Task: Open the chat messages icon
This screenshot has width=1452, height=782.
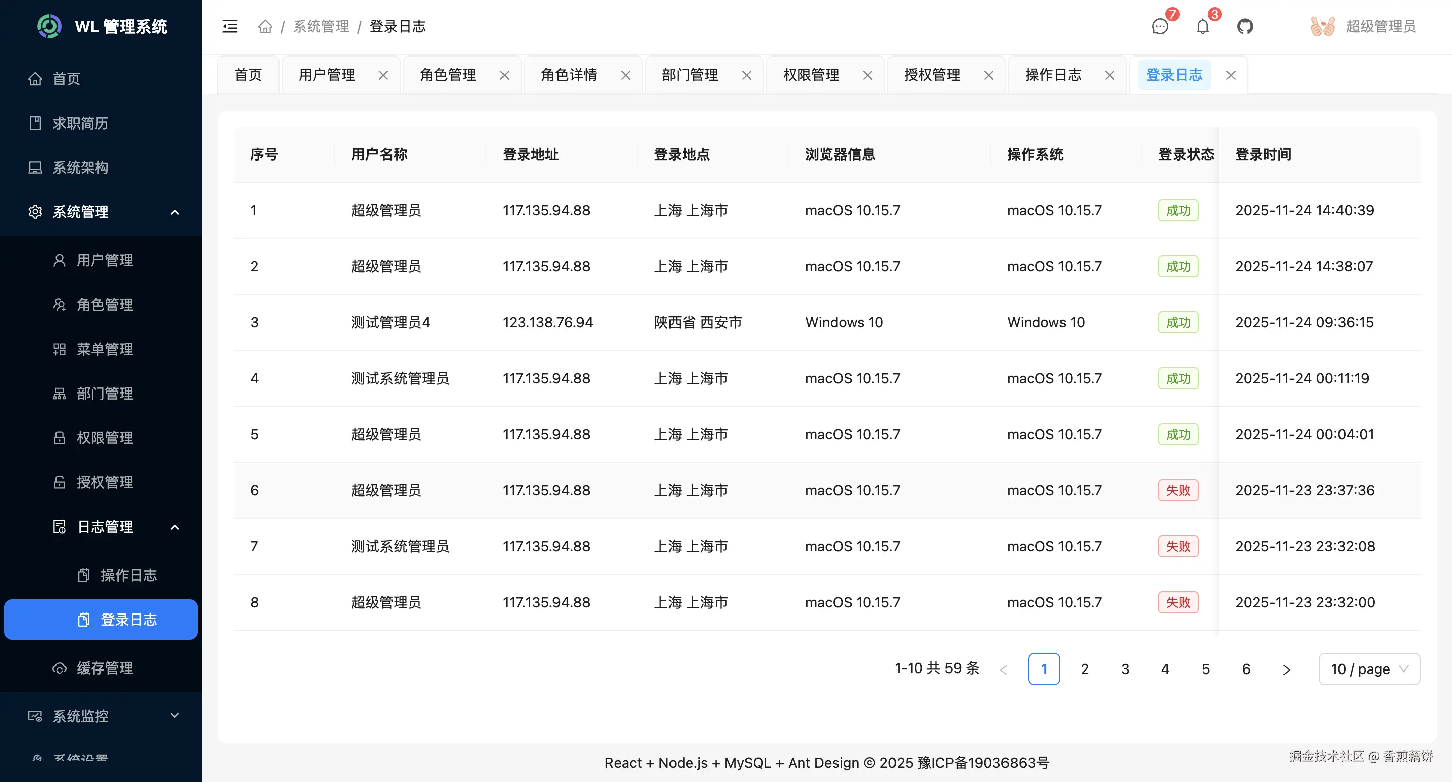Action: pyautogui.click(x=1160, y=27)
